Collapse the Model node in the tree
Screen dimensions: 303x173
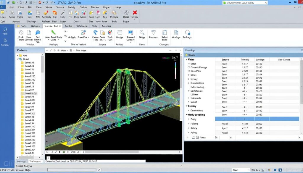[17, 59]
